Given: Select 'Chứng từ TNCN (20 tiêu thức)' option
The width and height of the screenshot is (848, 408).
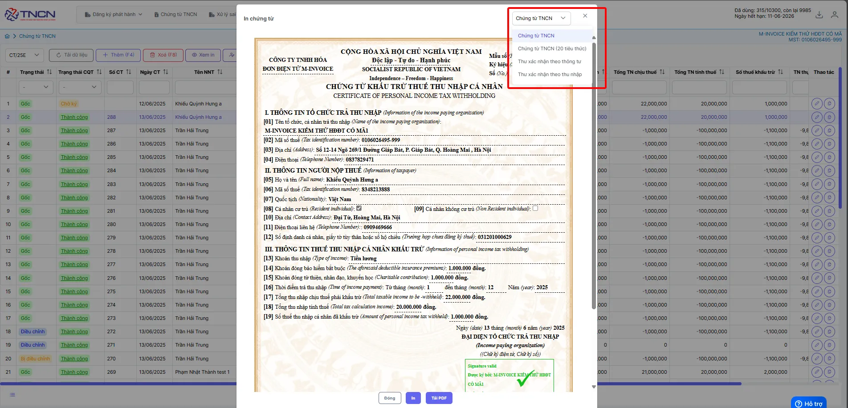Looking at the screenshot, I should click(x=552, y=48).
